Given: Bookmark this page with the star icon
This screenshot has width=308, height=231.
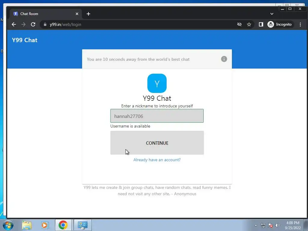Looking at the screenshot, I should pyautogui.click(x=249, y=24).
